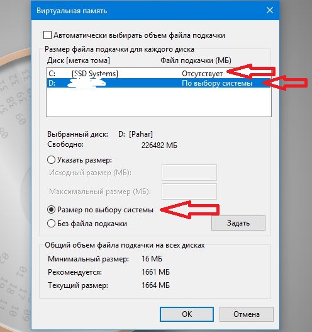312x332 pixels.
Task: Click the free space value 226482 МБ
Action: (x=159, y=146)
